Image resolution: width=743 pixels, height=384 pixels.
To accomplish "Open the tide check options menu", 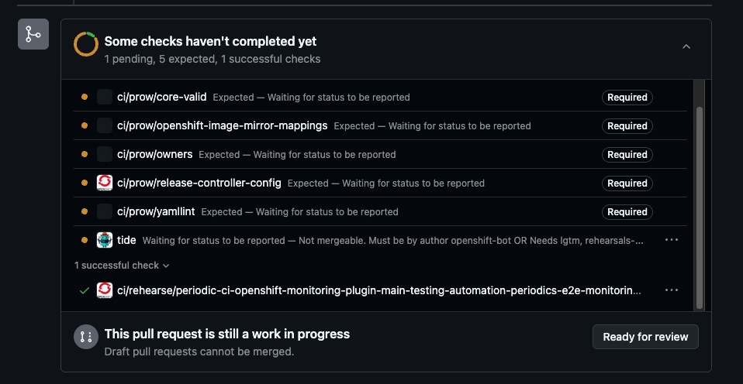I will [x=672, y=240].
